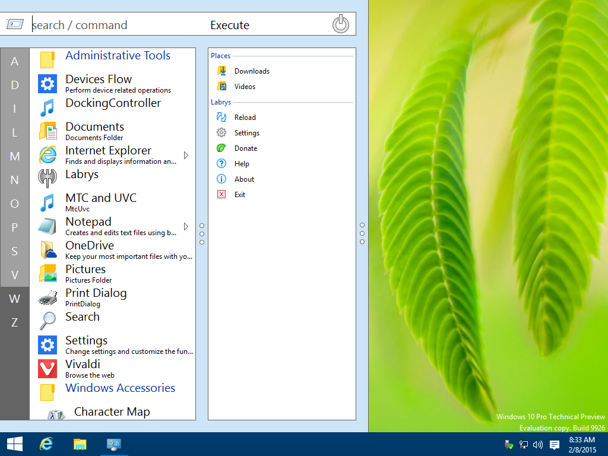Open Character Map icon
The width and height of the screenshot is (608, 456).
[x=56, y=414]
